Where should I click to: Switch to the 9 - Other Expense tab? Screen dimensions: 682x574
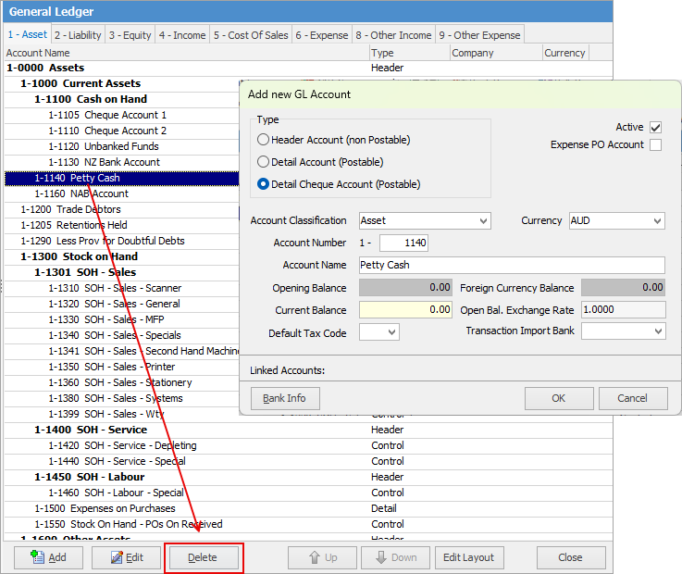click(x=479, y=35)
